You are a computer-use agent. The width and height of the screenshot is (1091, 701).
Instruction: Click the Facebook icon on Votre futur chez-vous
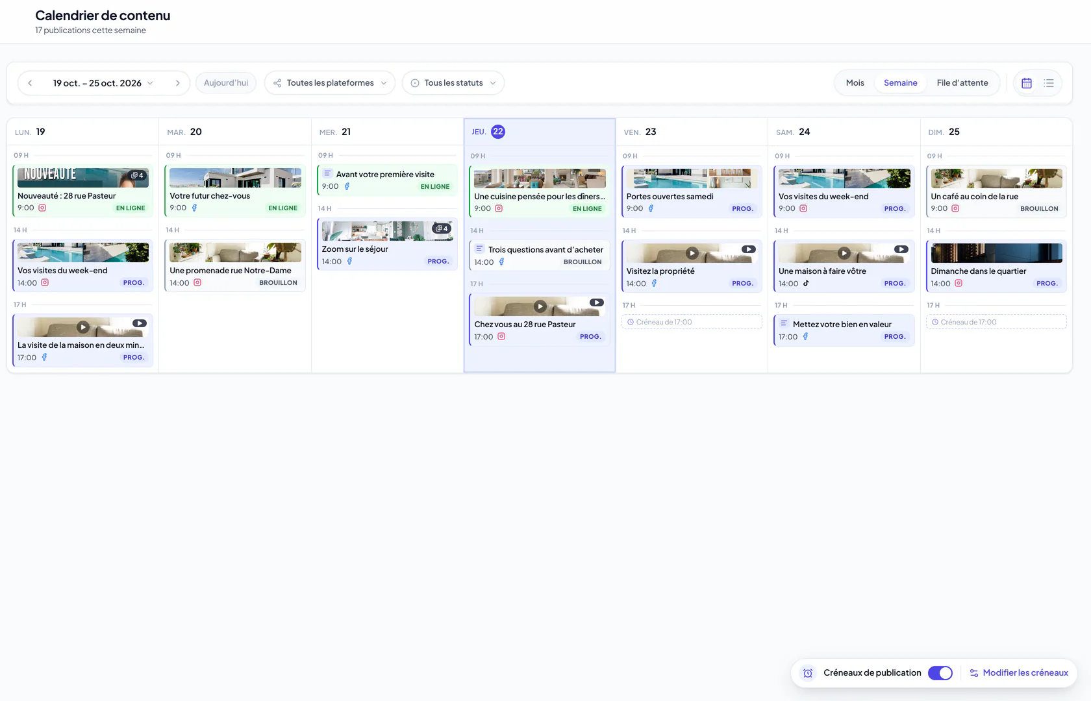point(194,208)
